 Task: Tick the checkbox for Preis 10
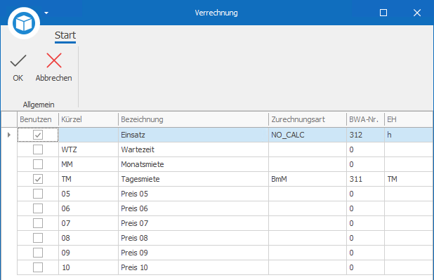point(38,267)
